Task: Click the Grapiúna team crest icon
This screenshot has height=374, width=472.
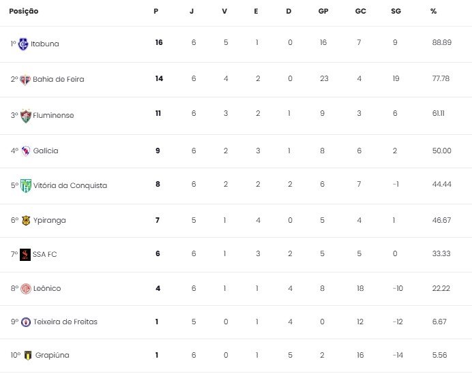Action: 27,355
